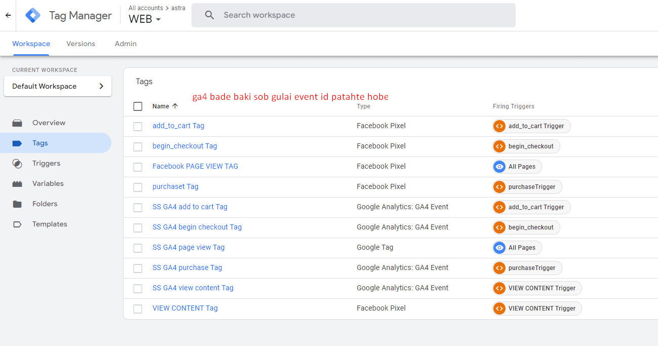The height and width of the screenshot is (346, 658).
Task: Click the search magnifier icon
Action: [209, 15]
